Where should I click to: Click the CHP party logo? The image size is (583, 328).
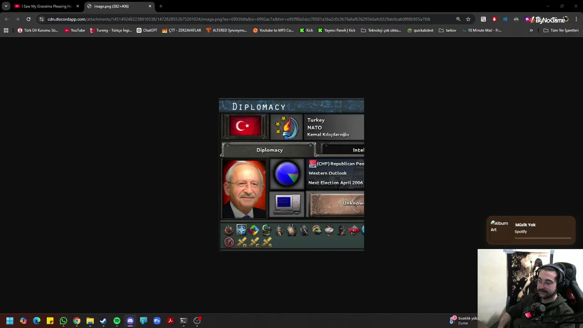312,164
